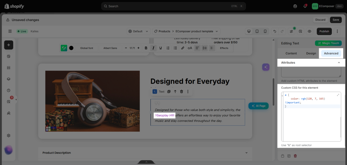Image resolution: width=347 pixels, height=165 pixels.
Task: Open the EComposer account menu
Action: coord(328,6)
